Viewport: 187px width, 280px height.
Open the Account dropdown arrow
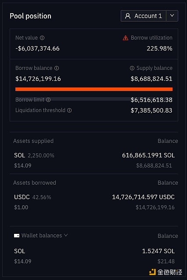[172, 16]
